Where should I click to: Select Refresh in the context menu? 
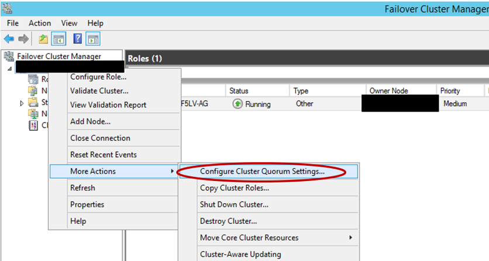coord(115,188)
